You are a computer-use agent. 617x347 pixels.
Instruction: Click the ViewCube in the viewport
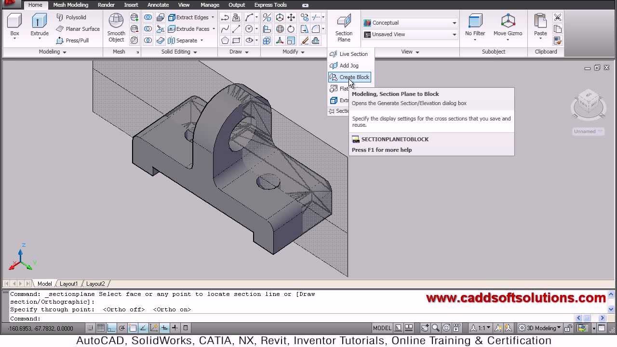588,104
